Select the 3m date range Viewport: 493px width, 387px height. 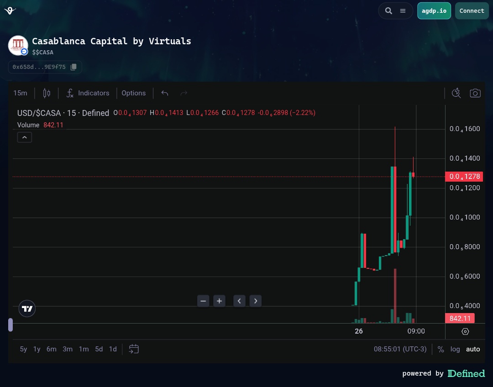68,349
